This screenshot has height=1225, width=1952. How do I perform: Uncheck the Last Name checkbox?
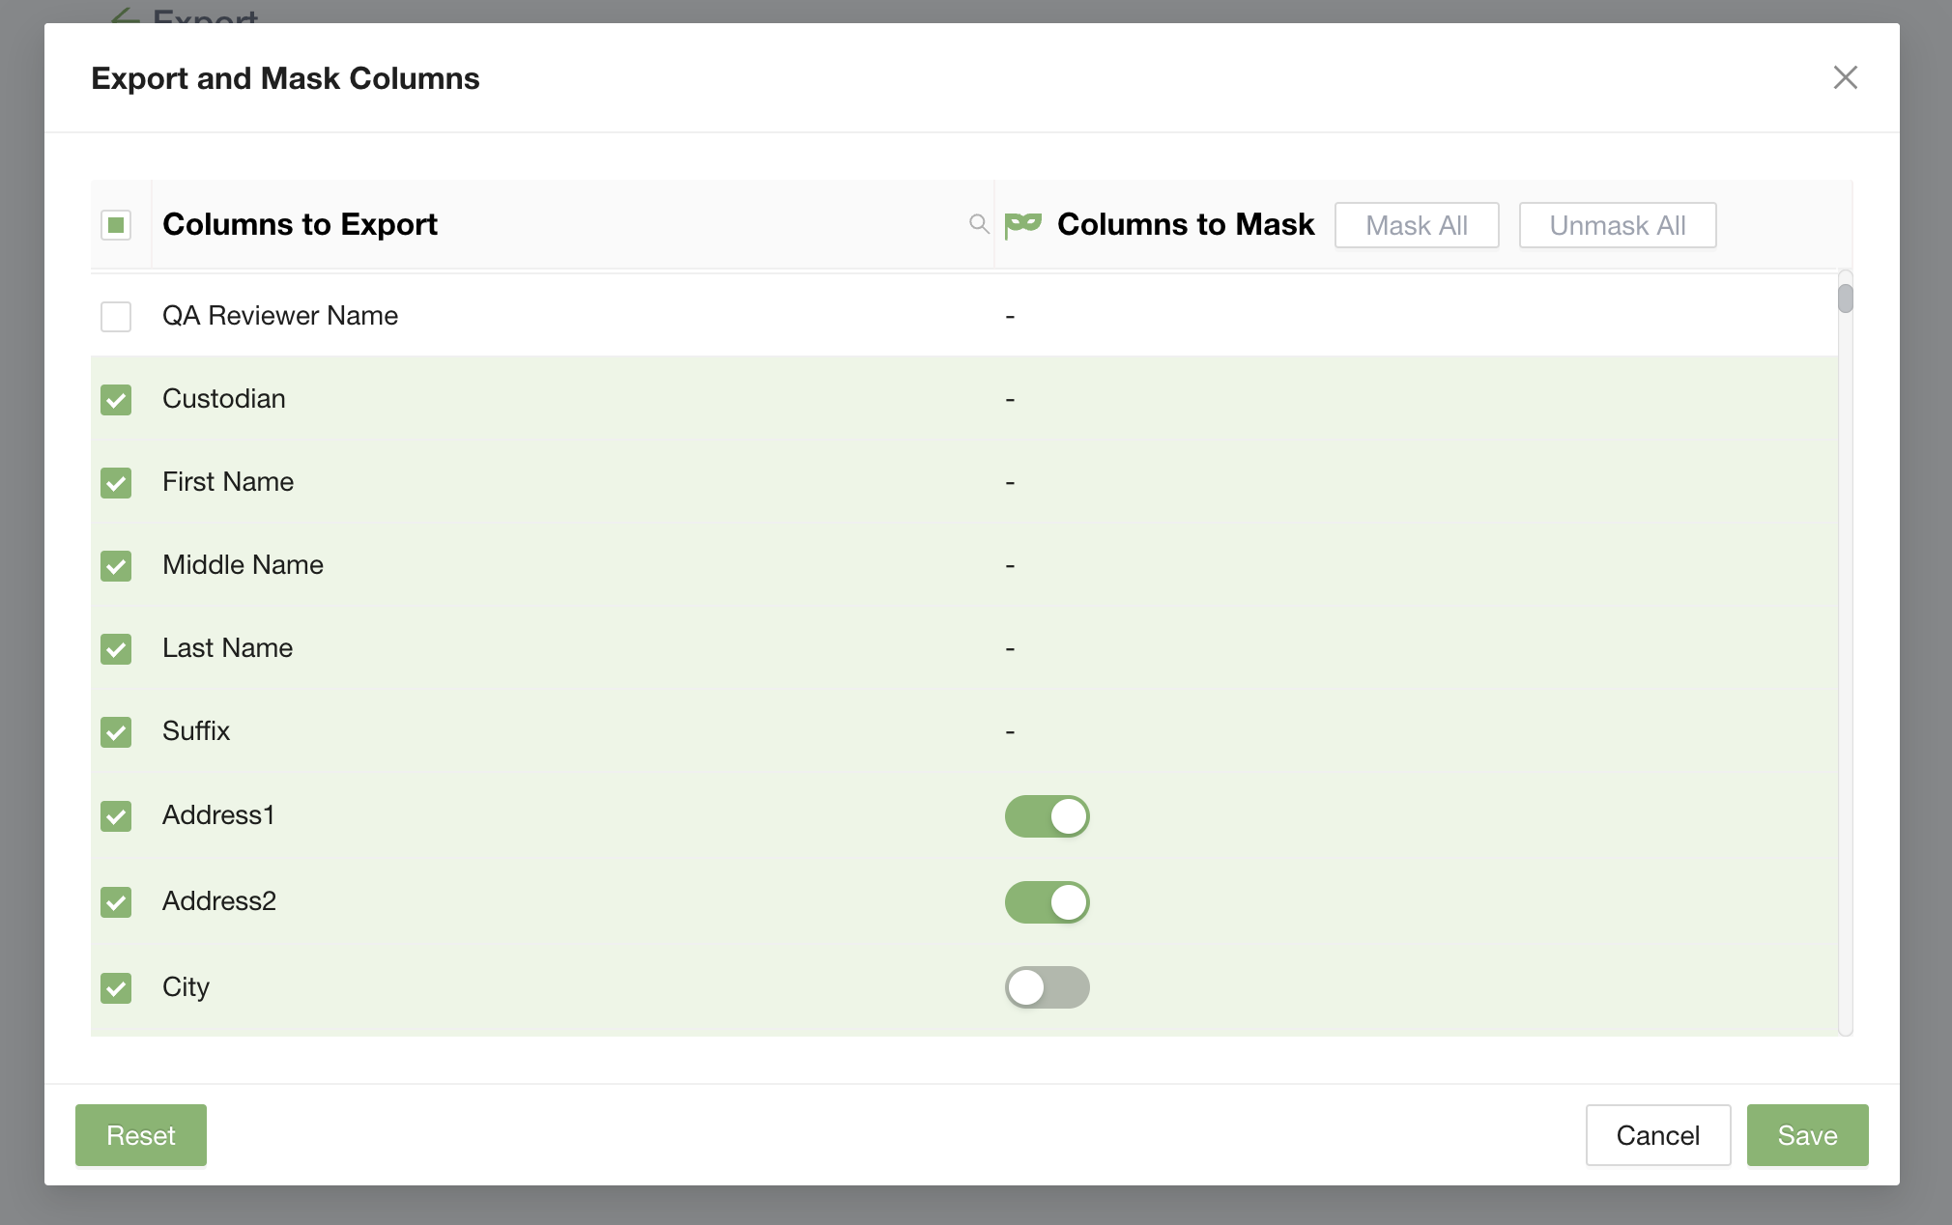click(116, 648)
